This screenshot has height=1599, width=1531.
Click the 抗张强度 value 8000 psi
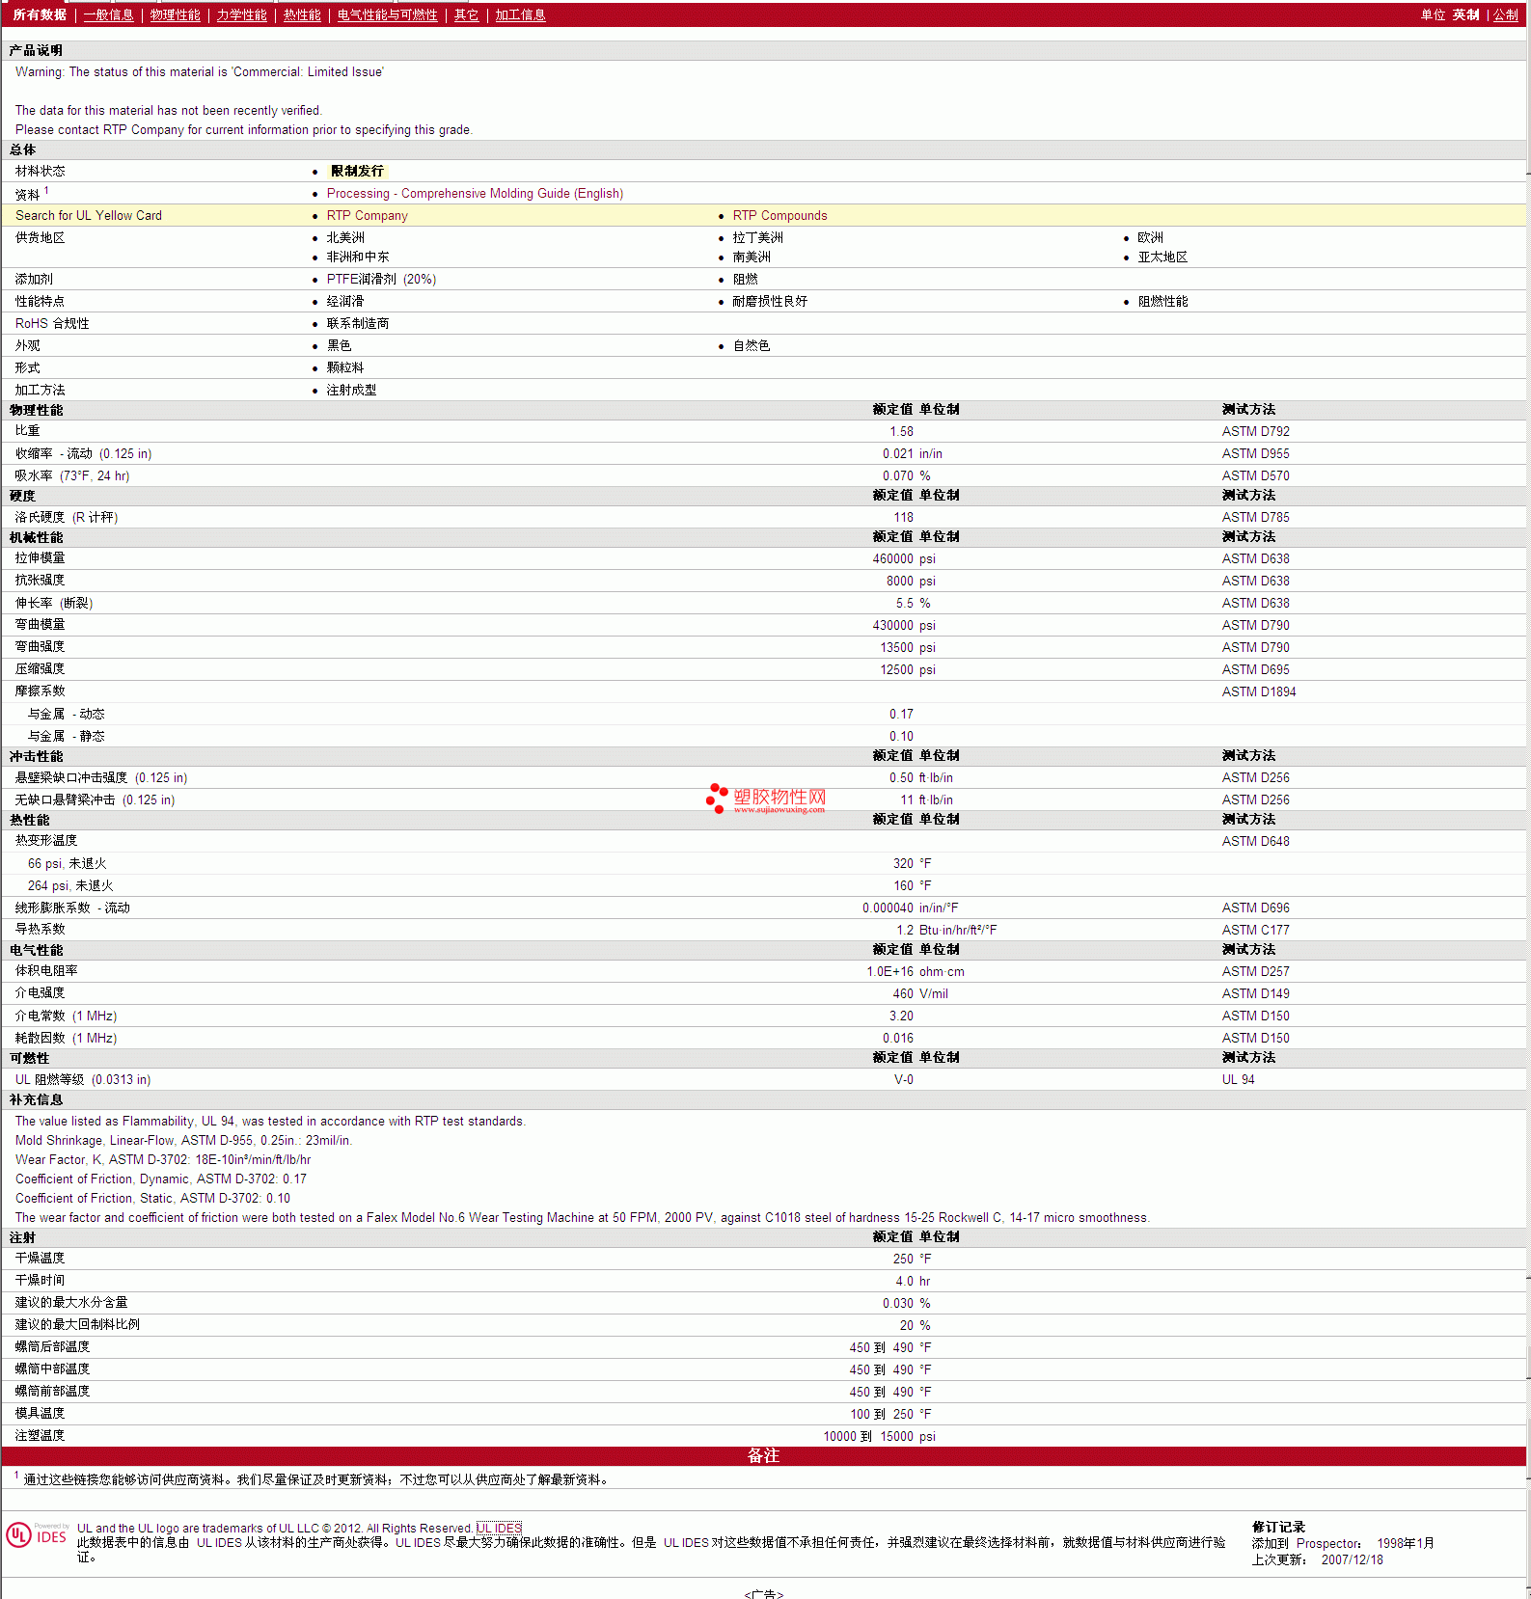[x=911, y=581]
